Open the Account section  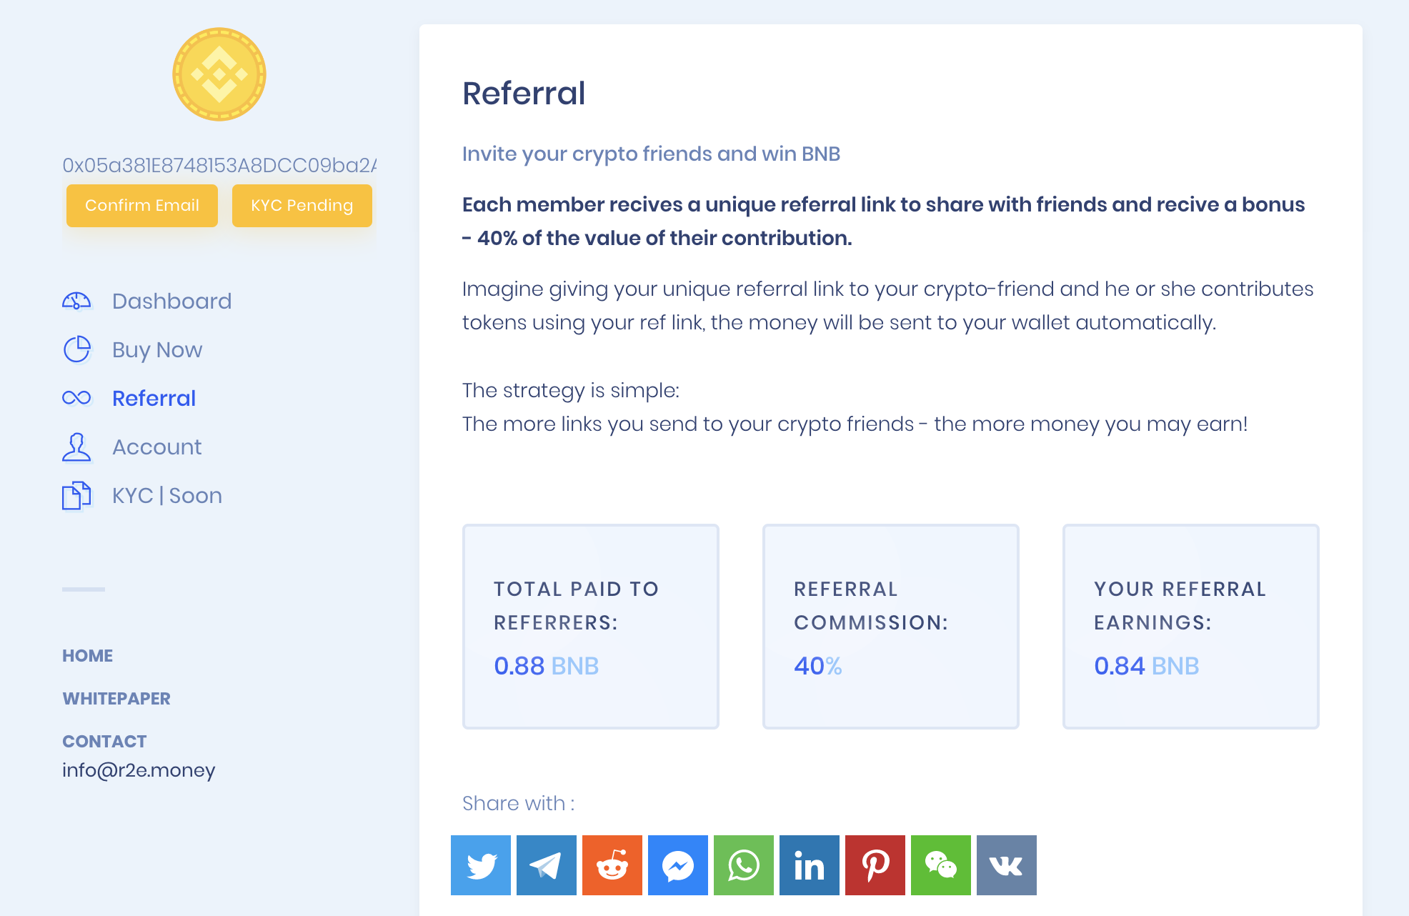pos(156,447)
